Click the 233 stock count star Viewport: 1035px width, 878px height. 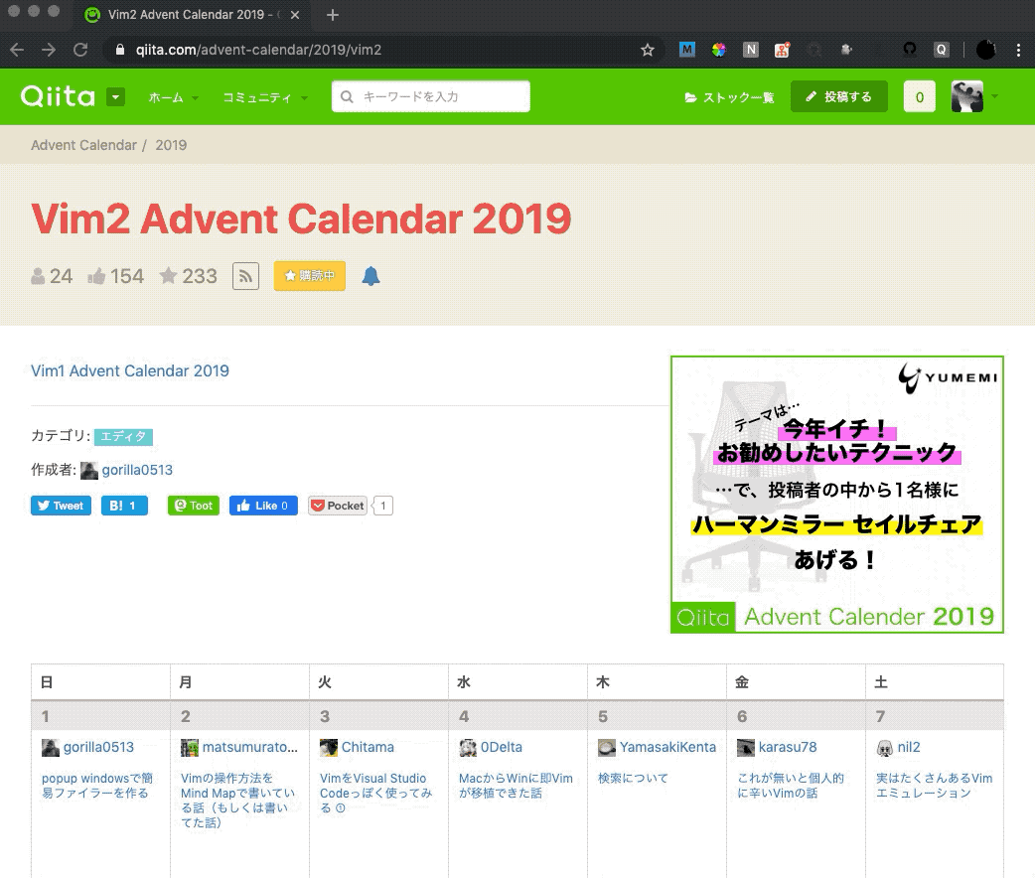(x=168, y=275)
